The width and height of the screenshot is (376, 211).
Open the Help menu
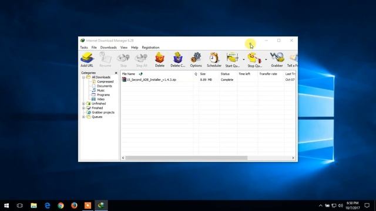[x=135, y=47]
